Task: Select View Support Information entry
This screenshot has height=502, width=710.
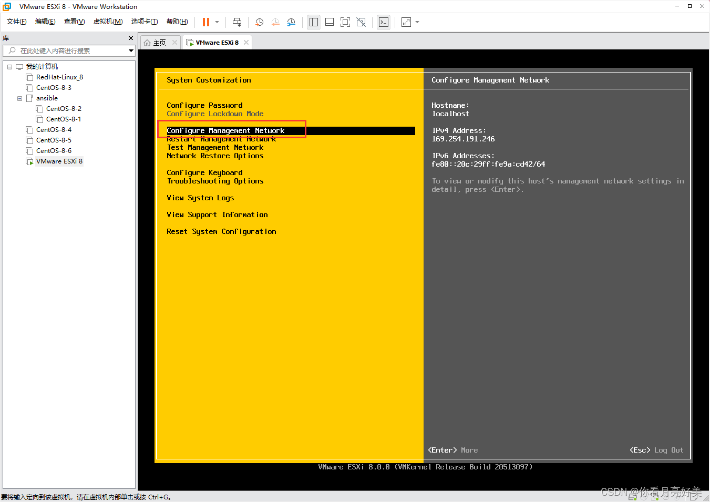Action: pyautogui.click(x=217, y=214)
